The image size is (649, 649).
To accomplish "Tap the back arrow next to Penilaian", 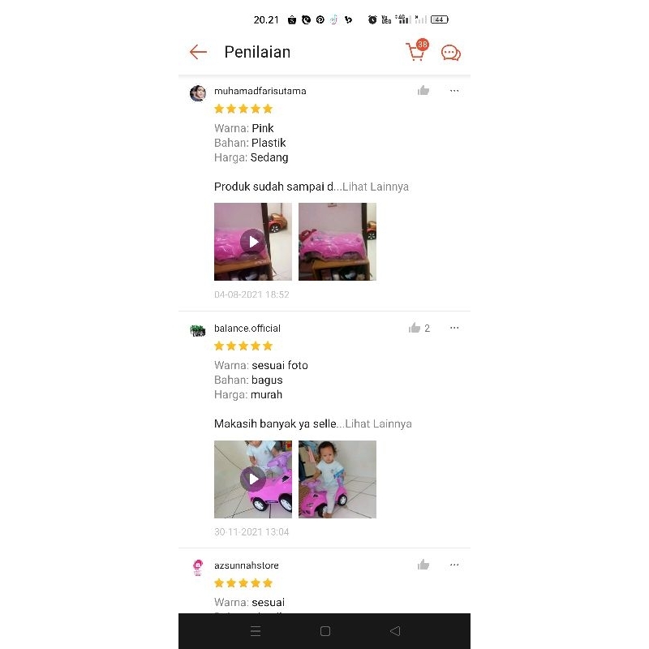I will [x=198, y=52].
